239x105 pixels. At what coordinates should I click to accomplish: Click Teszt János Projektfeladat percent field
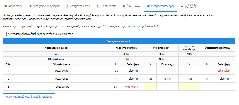[150, 87]
